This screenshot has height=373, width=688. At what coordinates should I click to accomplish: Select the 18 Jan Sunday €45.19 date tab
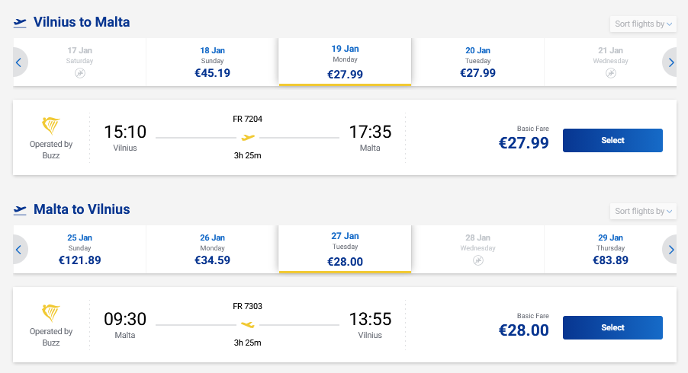[213, 62]
